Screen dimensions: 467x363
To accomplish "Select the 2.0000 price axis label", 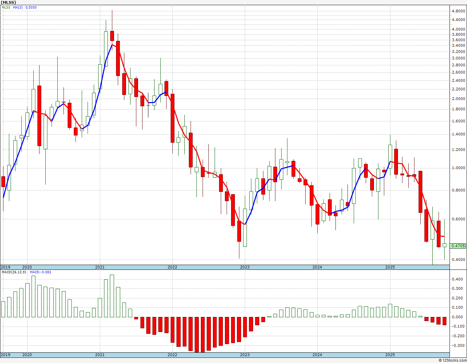I will [458, 99].
